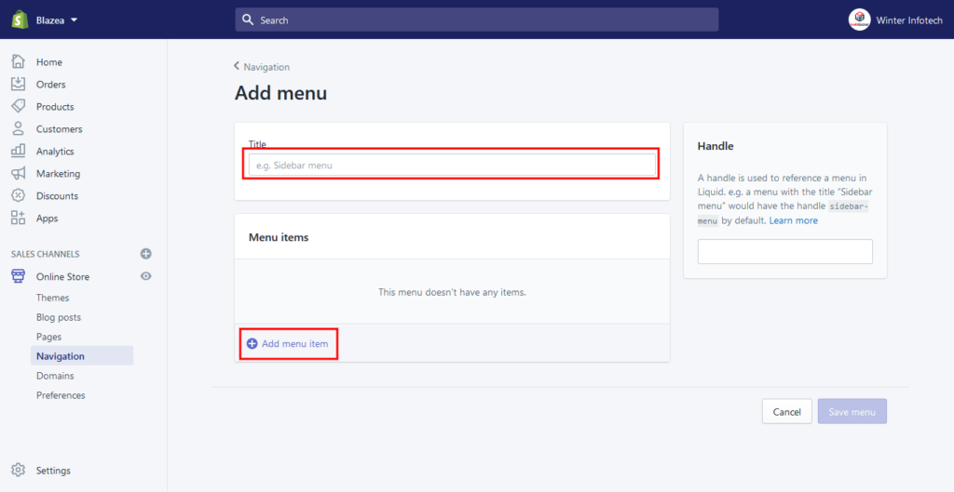Click the Products tag icon
This screenshot has height=492, width=954.
[x=18, y=107]
